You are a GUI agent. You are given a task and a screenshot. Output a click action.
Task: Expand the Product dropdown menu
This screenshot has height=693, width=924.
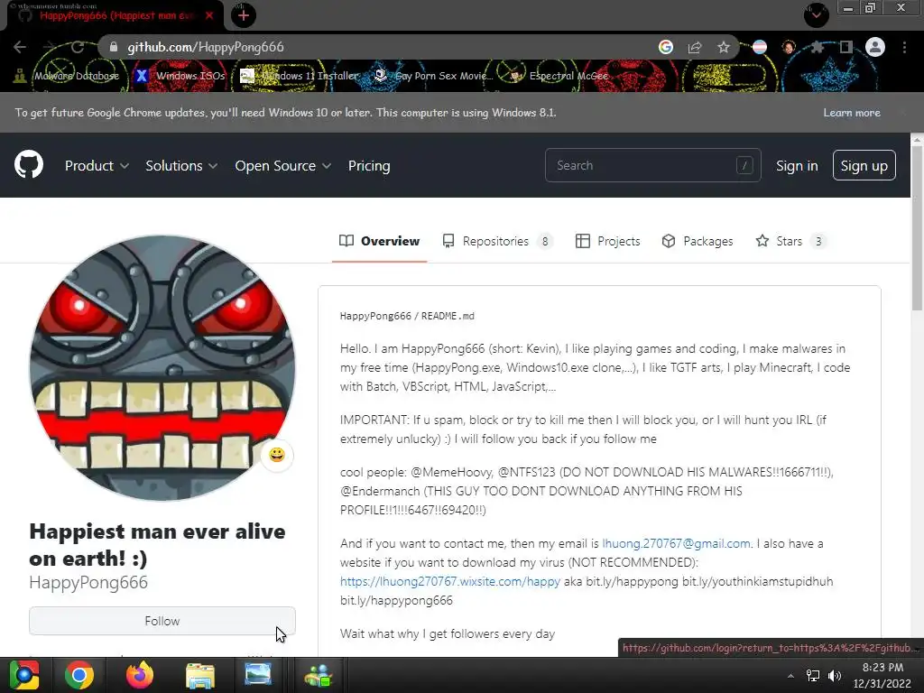(97, 166)
